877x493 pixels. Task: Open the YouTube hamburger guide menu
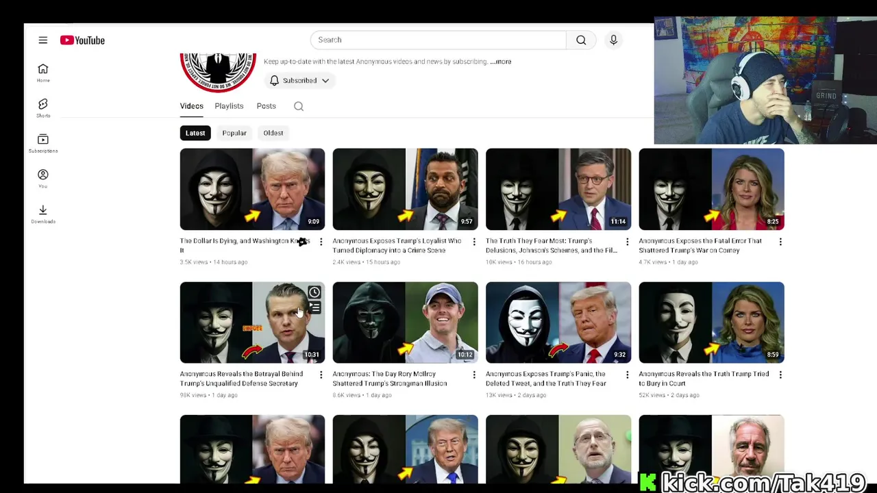pos(42,40)
